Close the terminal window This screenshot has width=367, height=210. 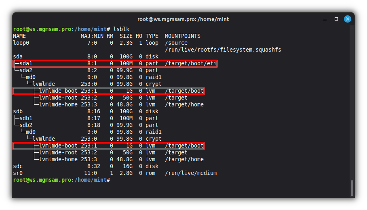pos(347,19)
